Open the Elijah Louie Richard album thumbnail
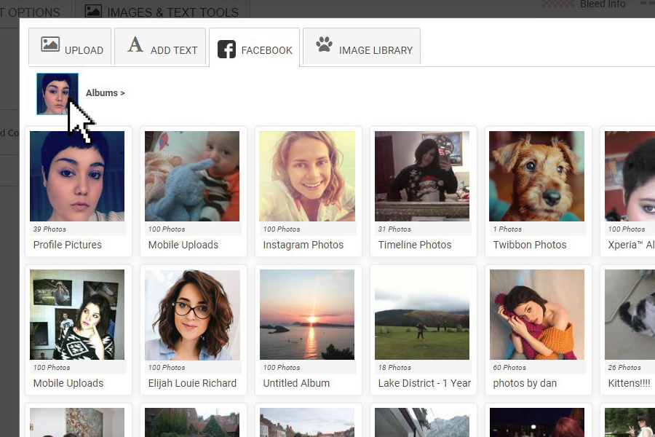 (192, 315)
